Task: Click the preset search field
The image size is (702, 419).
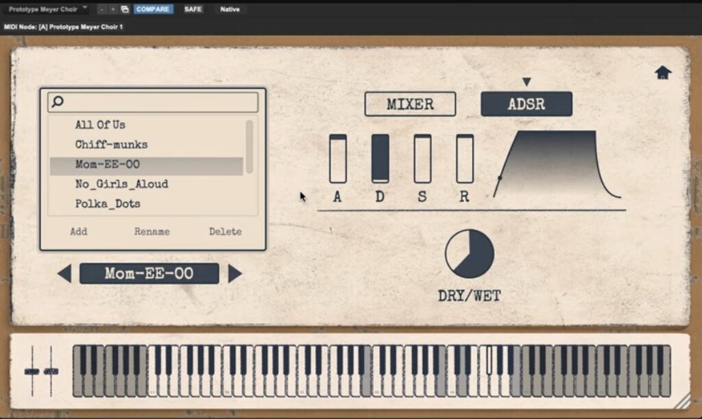Action: (x=153, y=102)
